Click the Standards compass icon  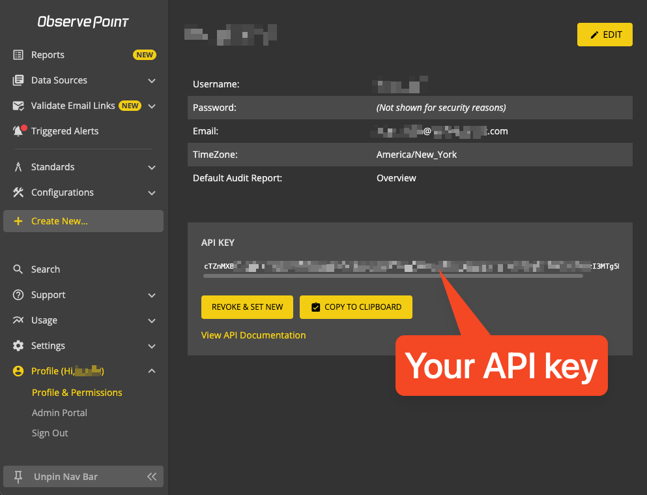click(x=18, y=167)
